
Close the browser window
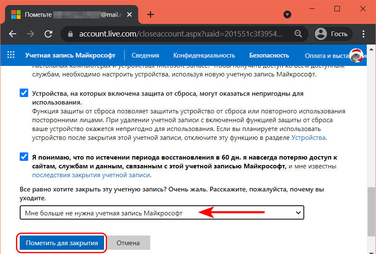point(363,9)
